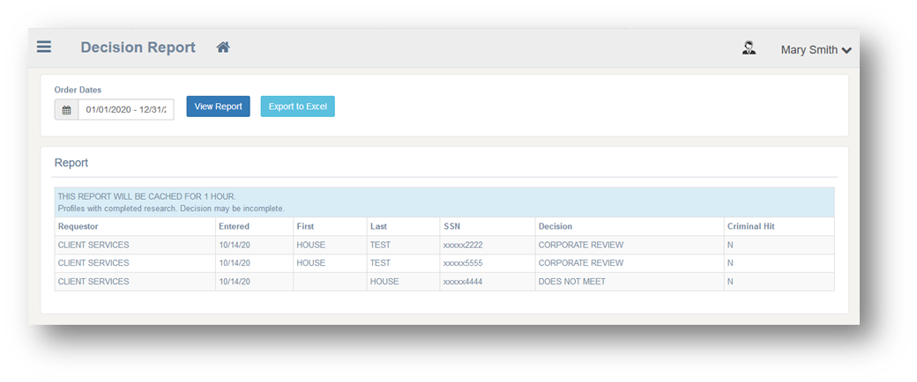Expand the Mary Smith user dropdown
917x382 pixels.
pos(816,50)
